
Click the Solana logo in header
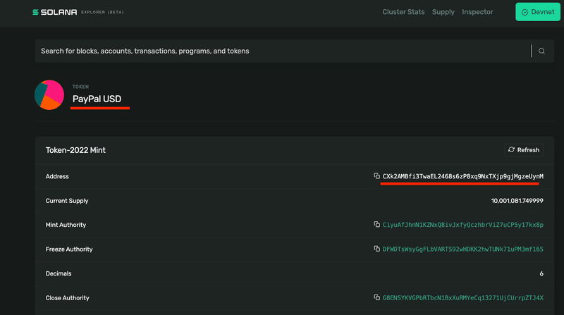click(x=55, y=12)
